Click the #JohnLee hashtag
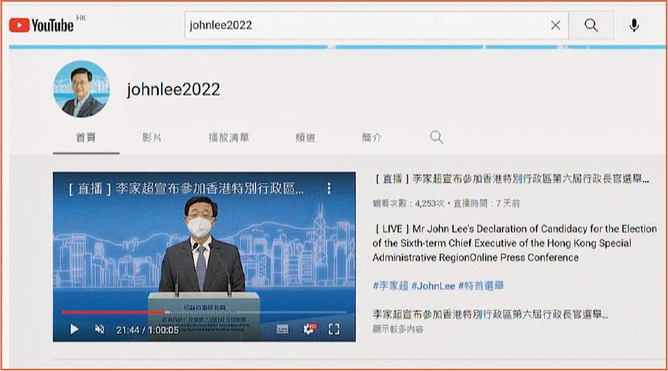 [x=433, y=286]
